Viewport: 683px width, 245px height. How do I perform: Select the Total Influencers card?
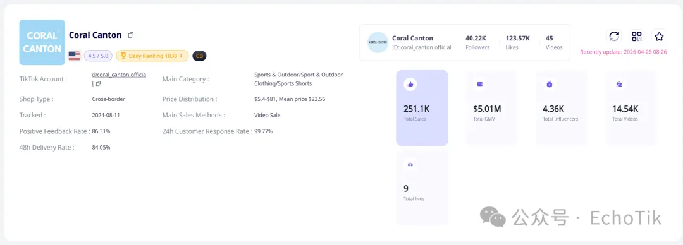(561, 108)
